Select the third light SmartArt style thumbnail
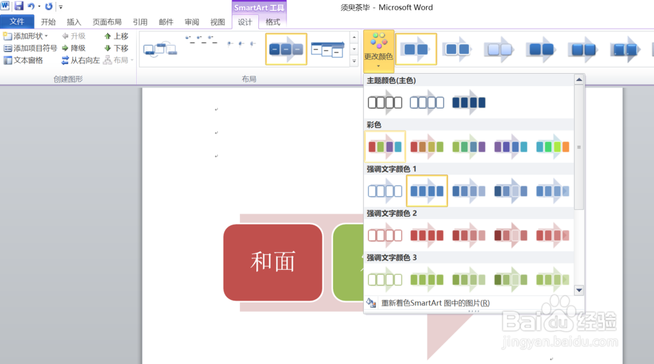 (499, 49)
